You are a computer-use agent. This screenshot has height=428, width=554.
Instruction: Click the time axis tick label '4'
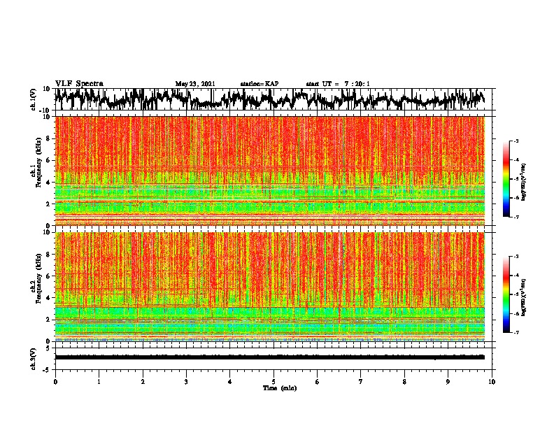(230, 382)
